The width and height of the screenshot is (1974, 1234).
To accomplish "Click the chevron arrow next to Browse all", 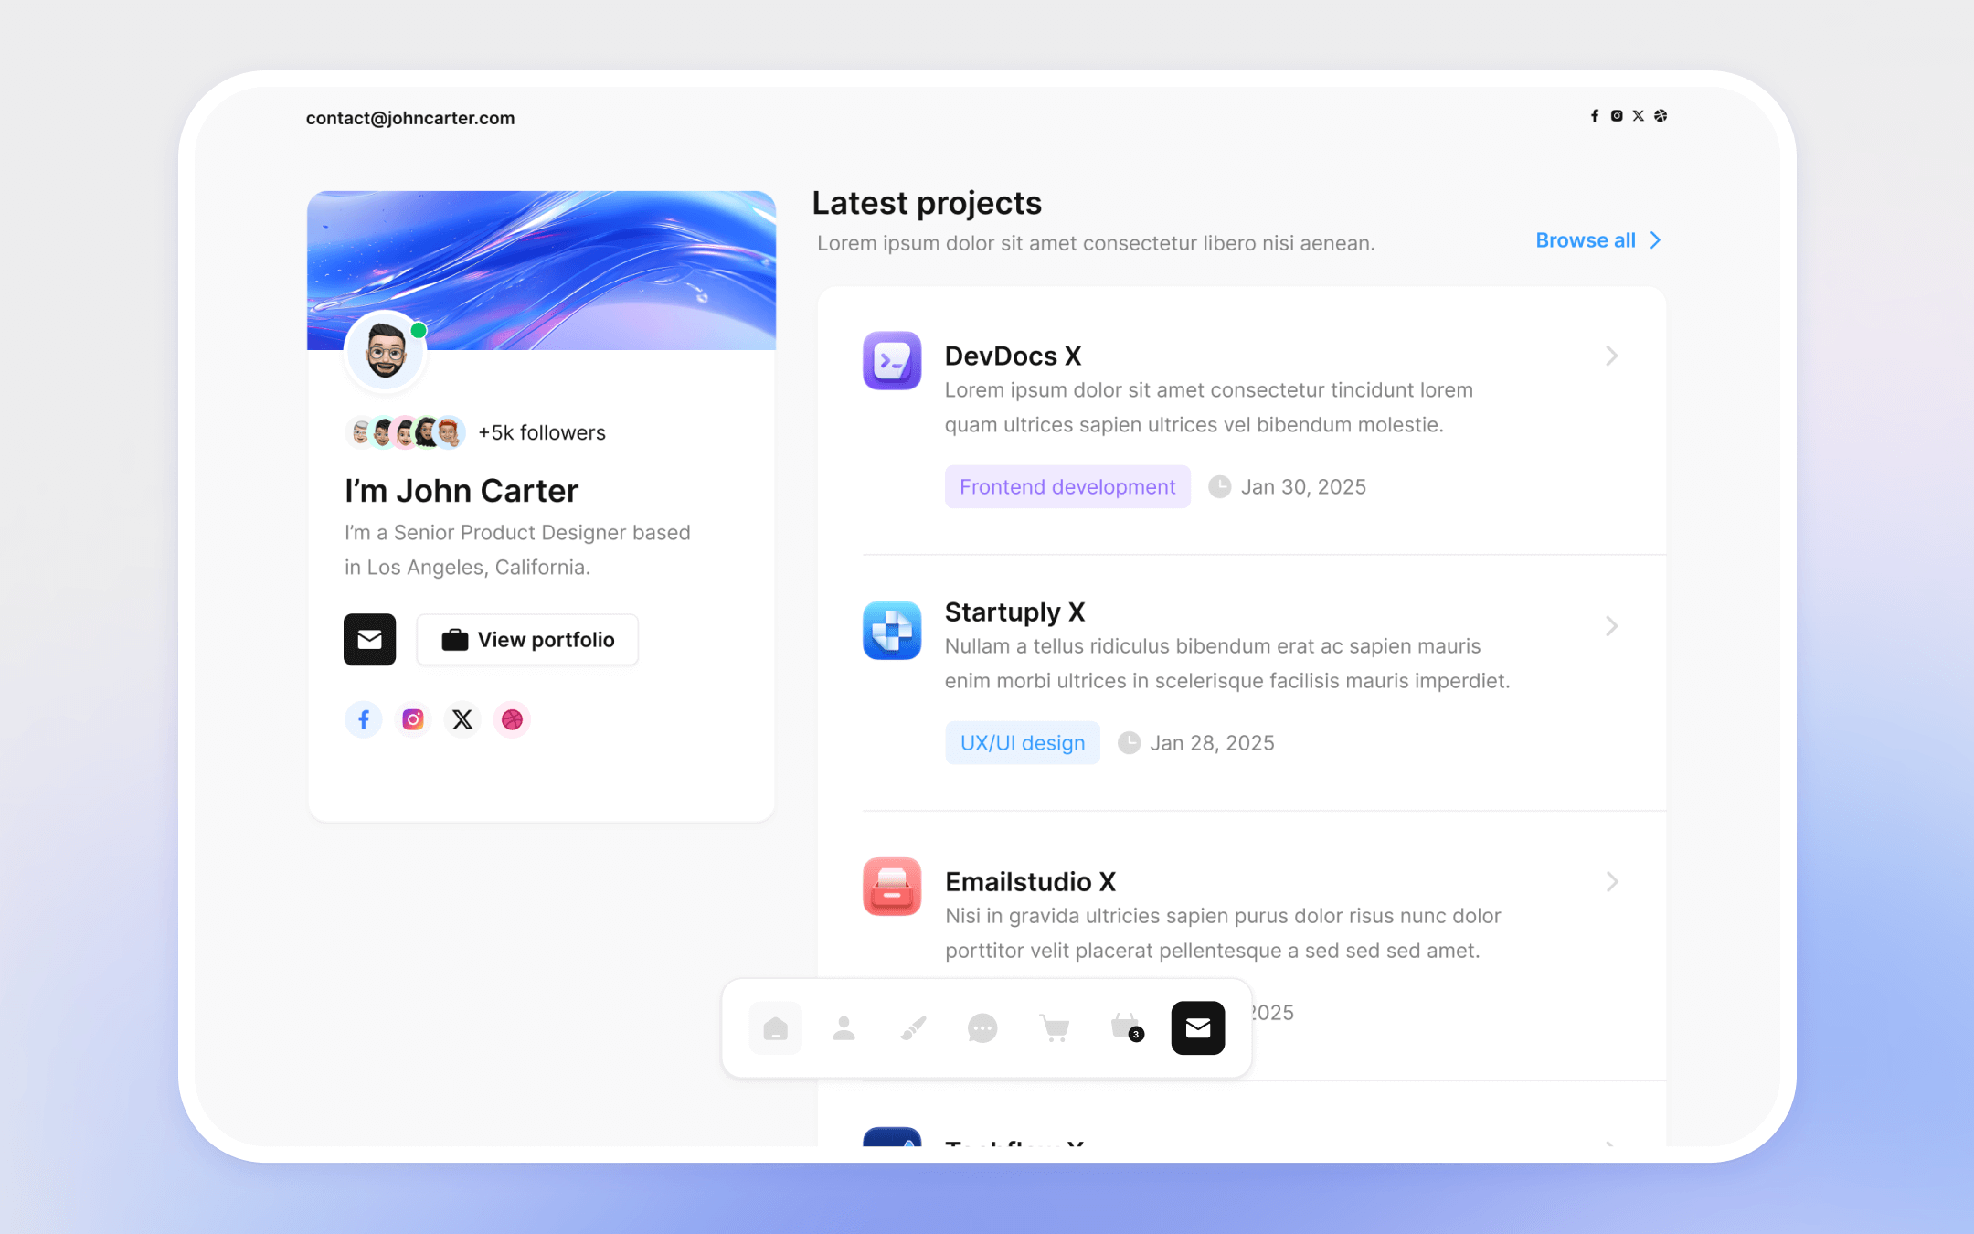I will click(1655, 240).
